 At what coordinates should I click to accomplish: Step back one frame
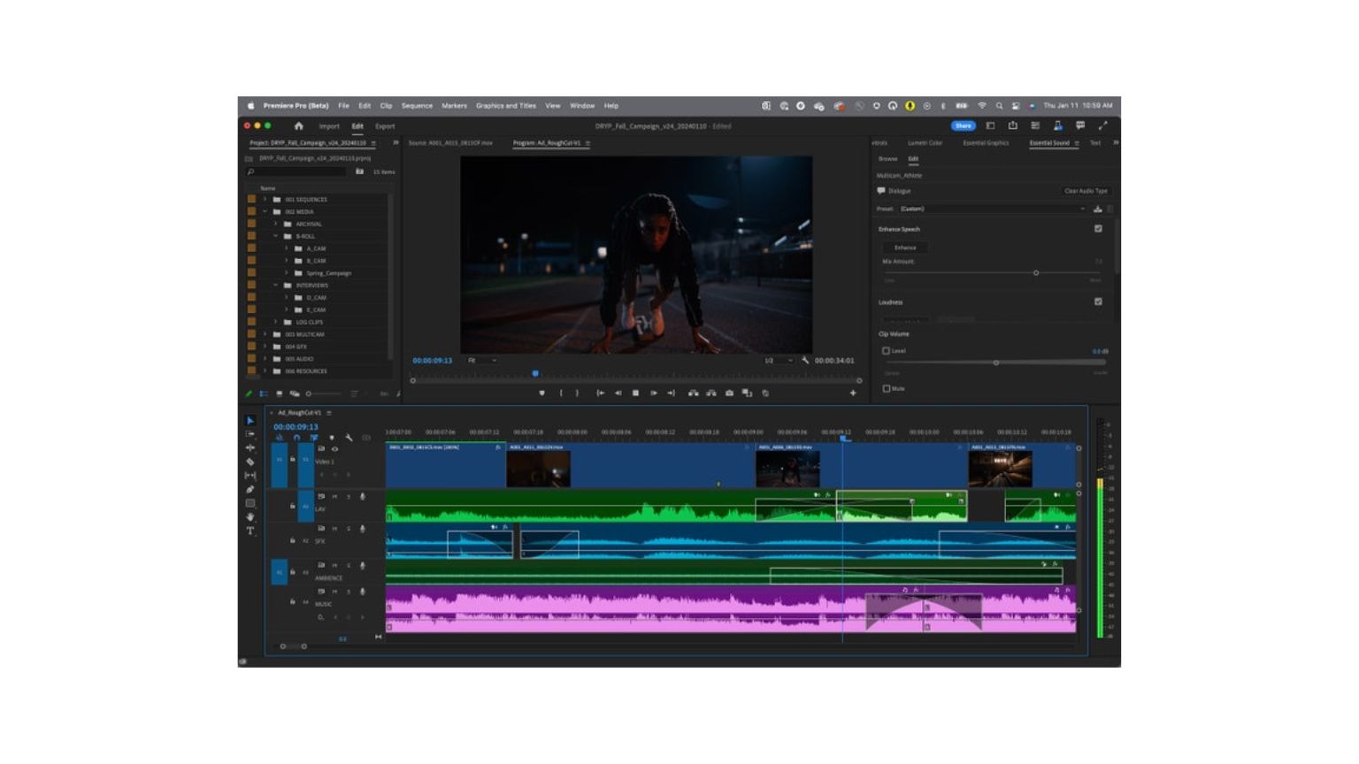point(618,393)
